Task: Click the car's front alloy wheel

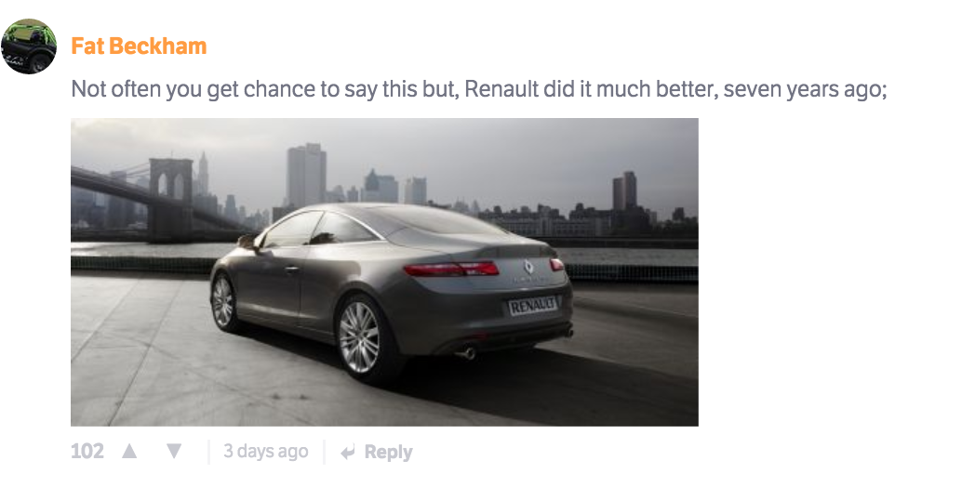Action: pyautogui.click(x=222, y=302)
